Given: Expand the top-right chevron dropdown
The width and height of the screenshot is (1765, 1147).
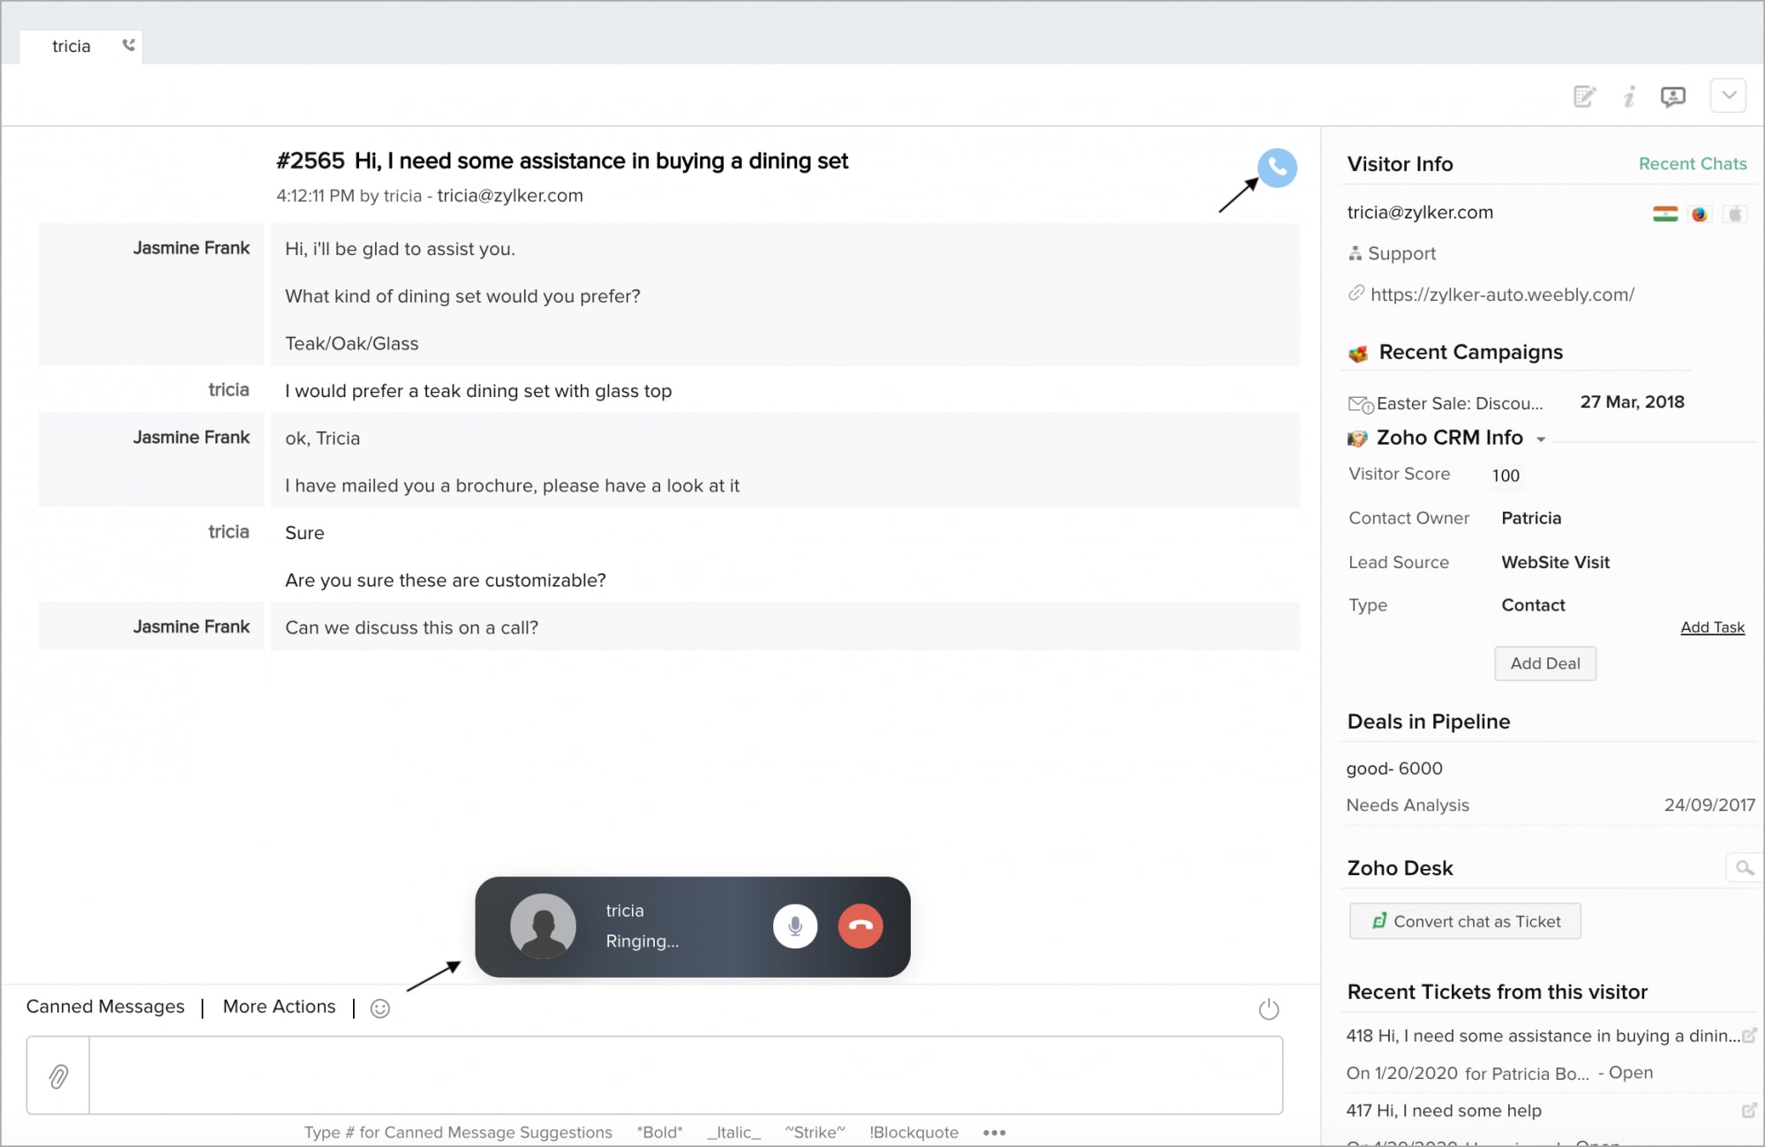Looking at the screenshot, I should tap(1729, 95).
